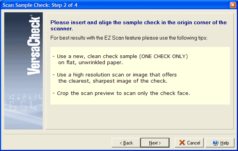Viewport: 238px width, 151px height.
Task: Click the bold blue insert and align heading
Action: 138,25
